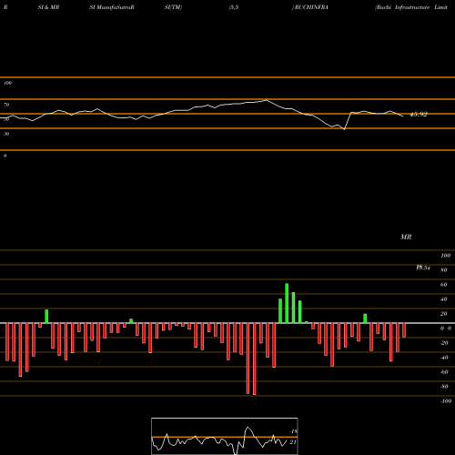This screenshot has width=455, height=455.
Task: Click the MR axis label -100
Action: [x=446, y=401]
